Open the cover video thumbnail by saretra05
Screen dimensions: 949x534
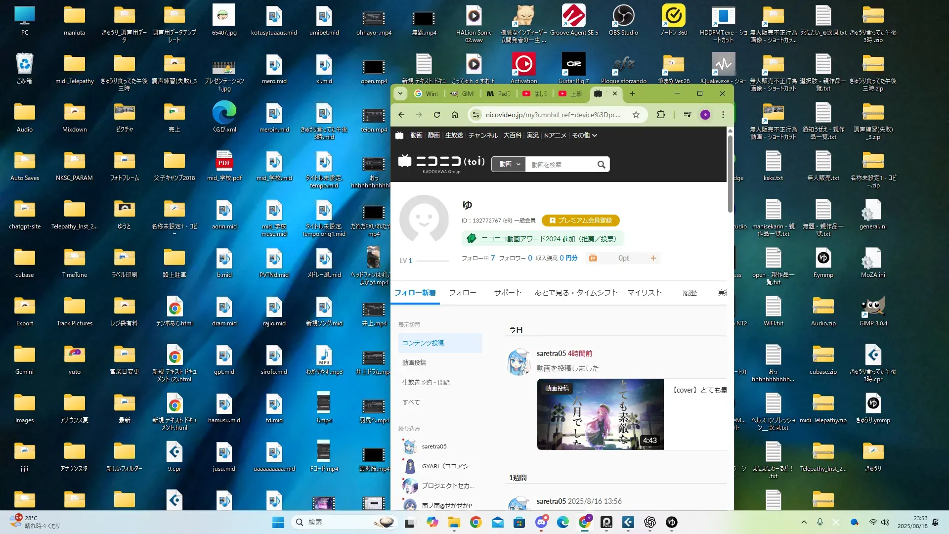pyautogui.click(x=600, y=414)
